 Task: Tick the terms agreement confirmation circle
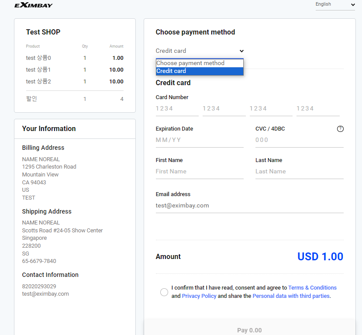point(164,292)
